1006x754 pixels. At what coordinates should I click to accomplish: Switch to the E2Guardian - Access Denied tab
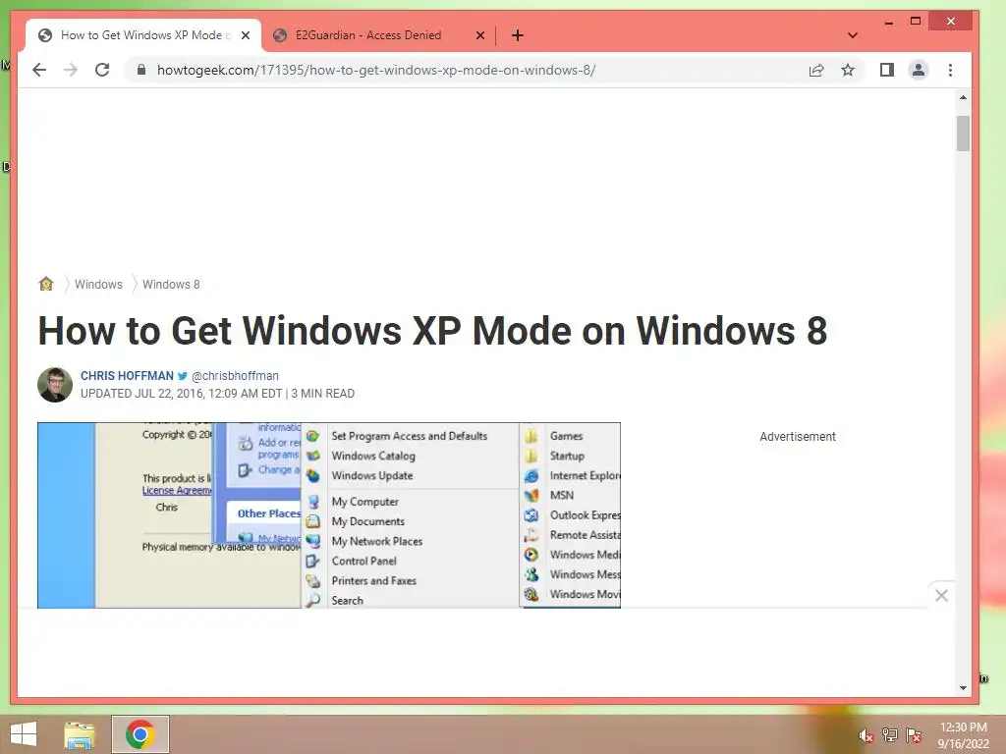pos(378,35)
